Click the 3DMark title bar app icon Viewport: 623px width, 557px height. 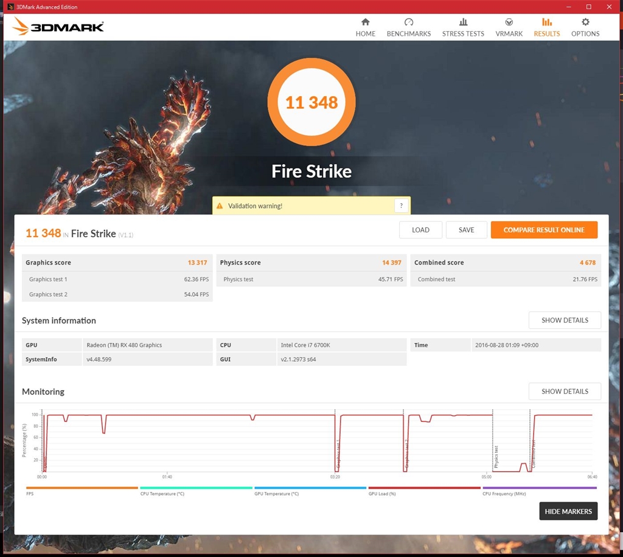10,7
